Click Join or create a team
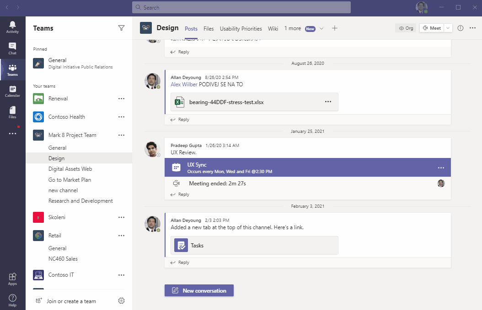 click(65, 301)
